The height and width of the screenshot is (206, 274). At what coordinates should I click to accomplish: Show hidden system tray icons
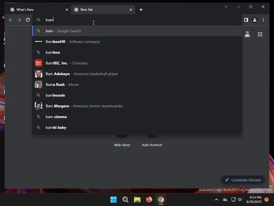click(216, 200)
